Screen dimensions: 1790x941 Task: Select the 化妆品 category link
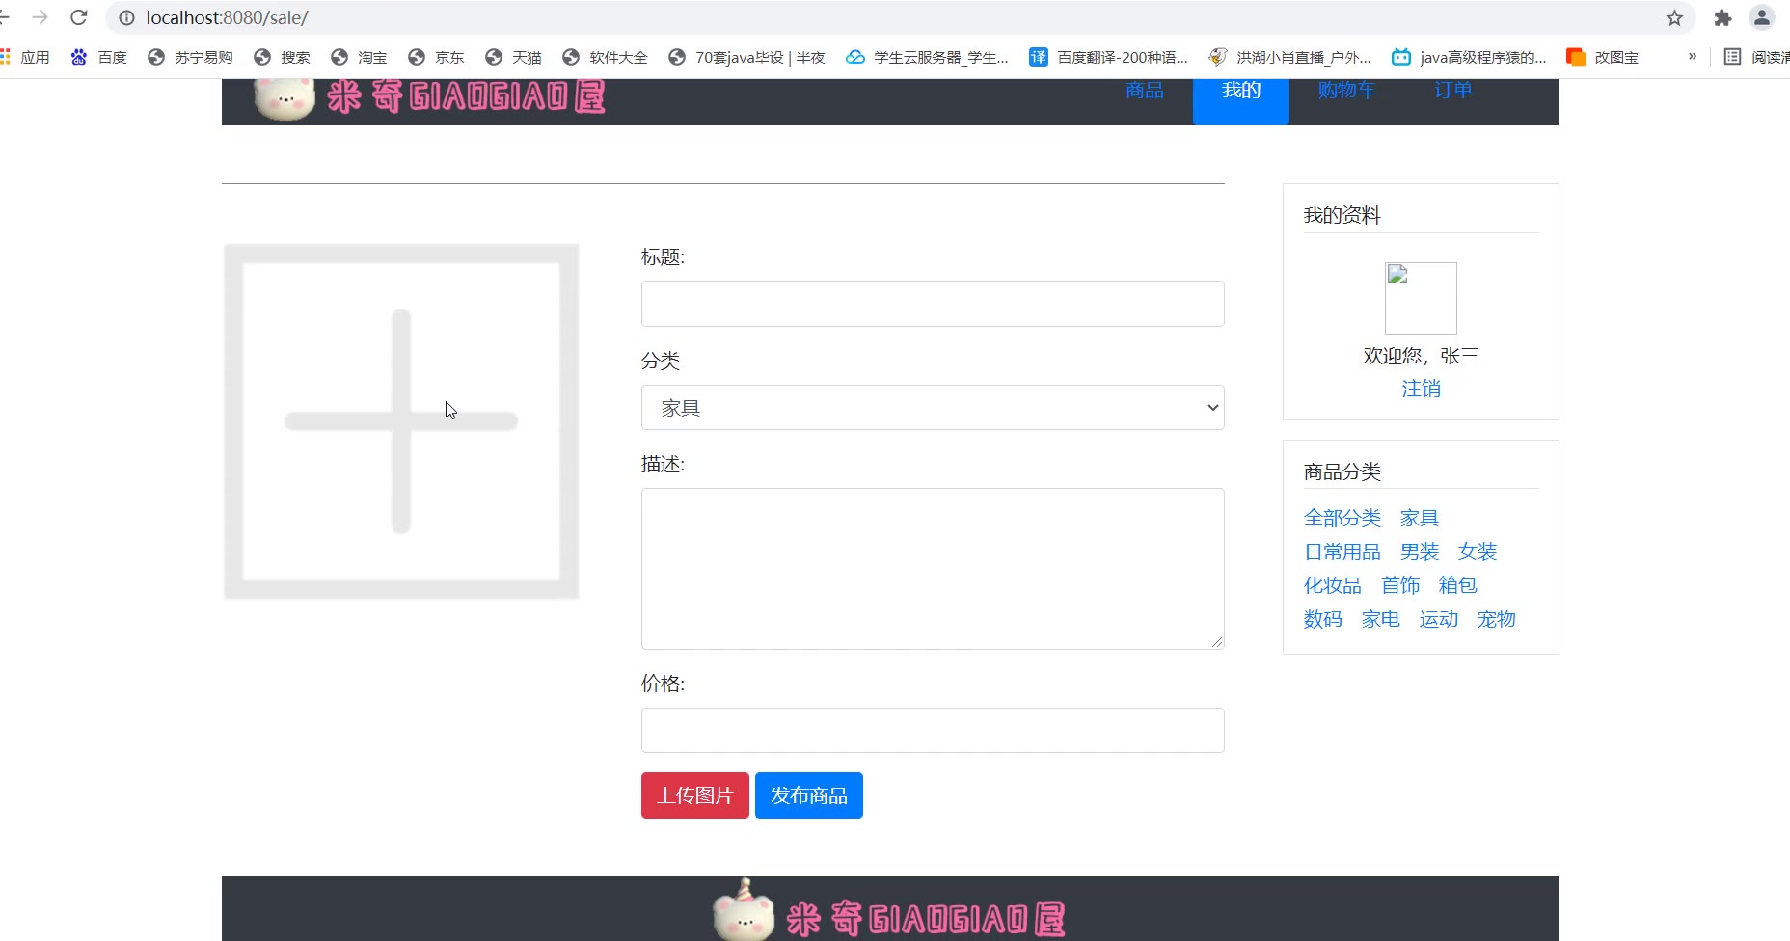(1333, 585)
